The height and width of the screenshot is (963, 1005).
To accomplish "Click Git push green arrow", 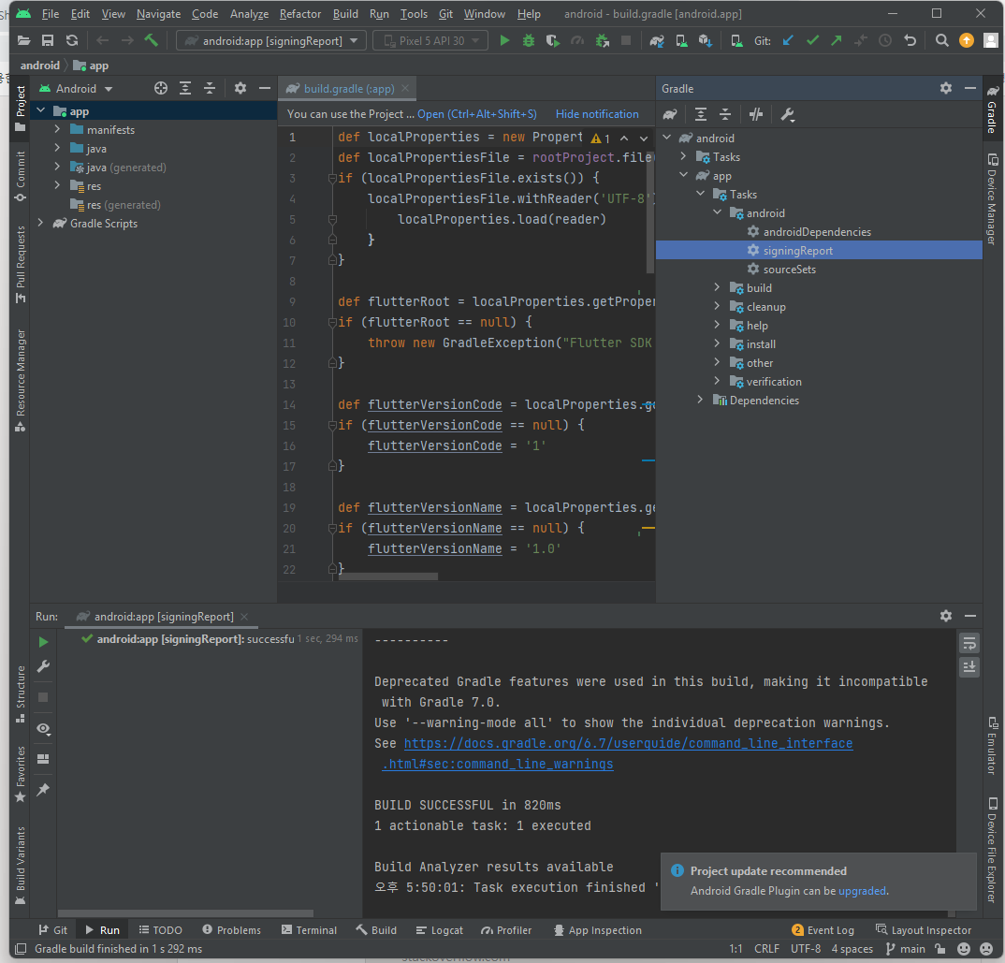I will pyautogui.click(x=836, y=40).
